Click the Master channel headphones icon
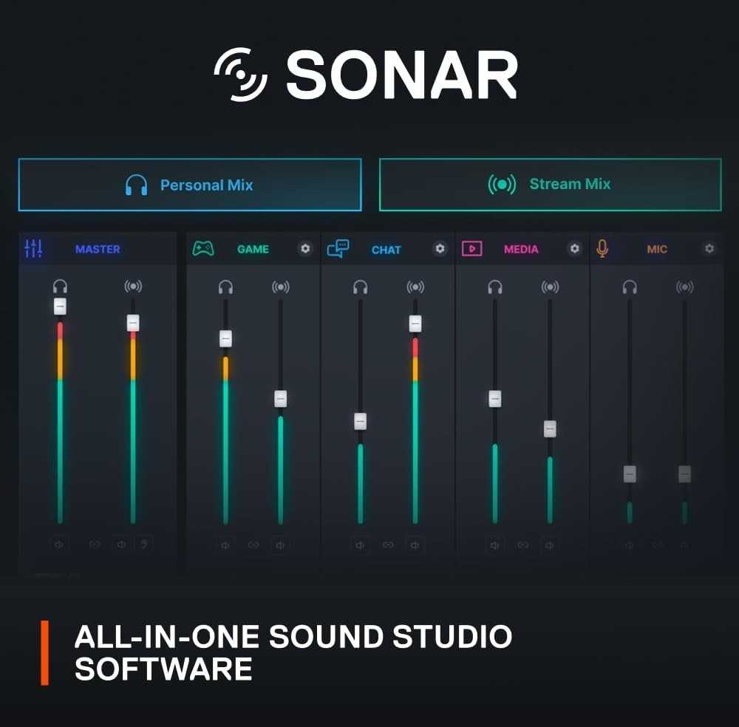Image resolution: width=739 pixels, height=727 pixels. click(60, 286)
